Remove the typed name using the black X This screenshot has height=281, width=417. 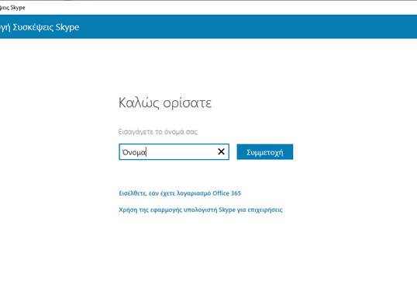coord(221,151)
